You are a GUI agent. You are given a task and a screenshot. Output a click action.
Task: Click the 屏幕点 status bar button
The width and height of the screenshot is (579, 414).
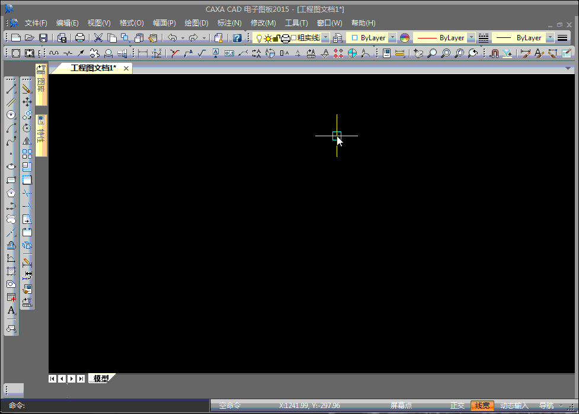tap(401, 406)
